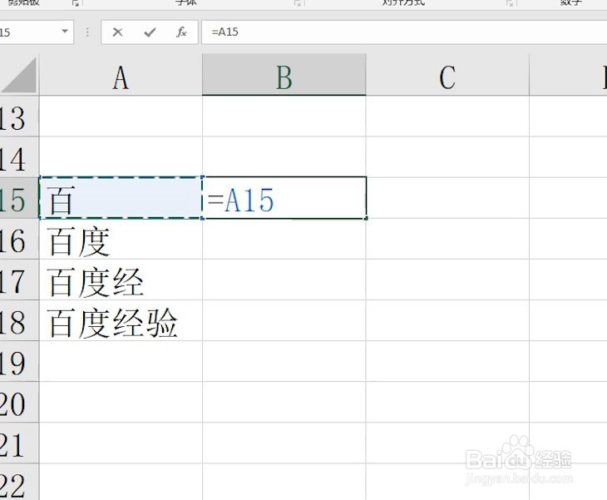Select row 14 header
The image size is (607, 500).
click(19, 157)
